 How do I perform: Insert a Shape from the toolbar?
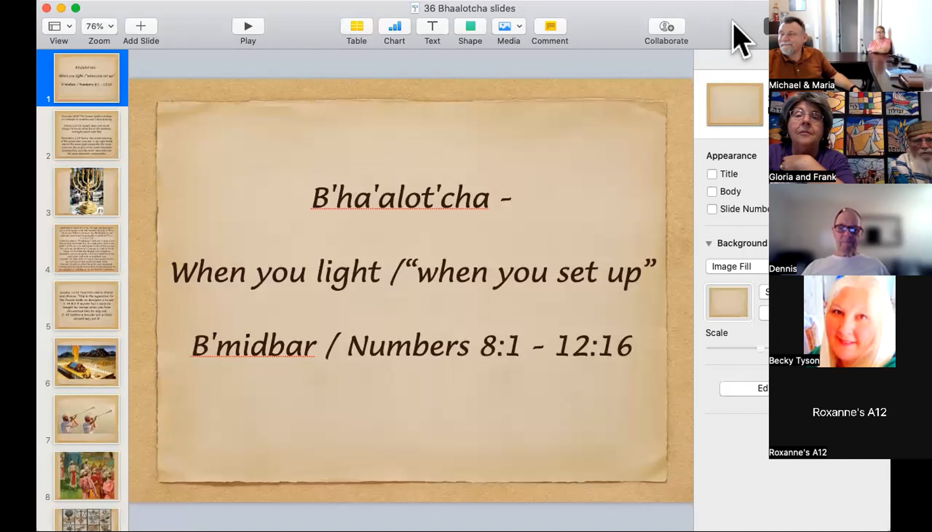(470, 26)
